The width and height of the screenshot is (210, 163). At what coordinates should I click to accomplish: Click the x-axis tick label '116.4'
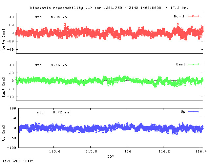(x=201, y=151)
